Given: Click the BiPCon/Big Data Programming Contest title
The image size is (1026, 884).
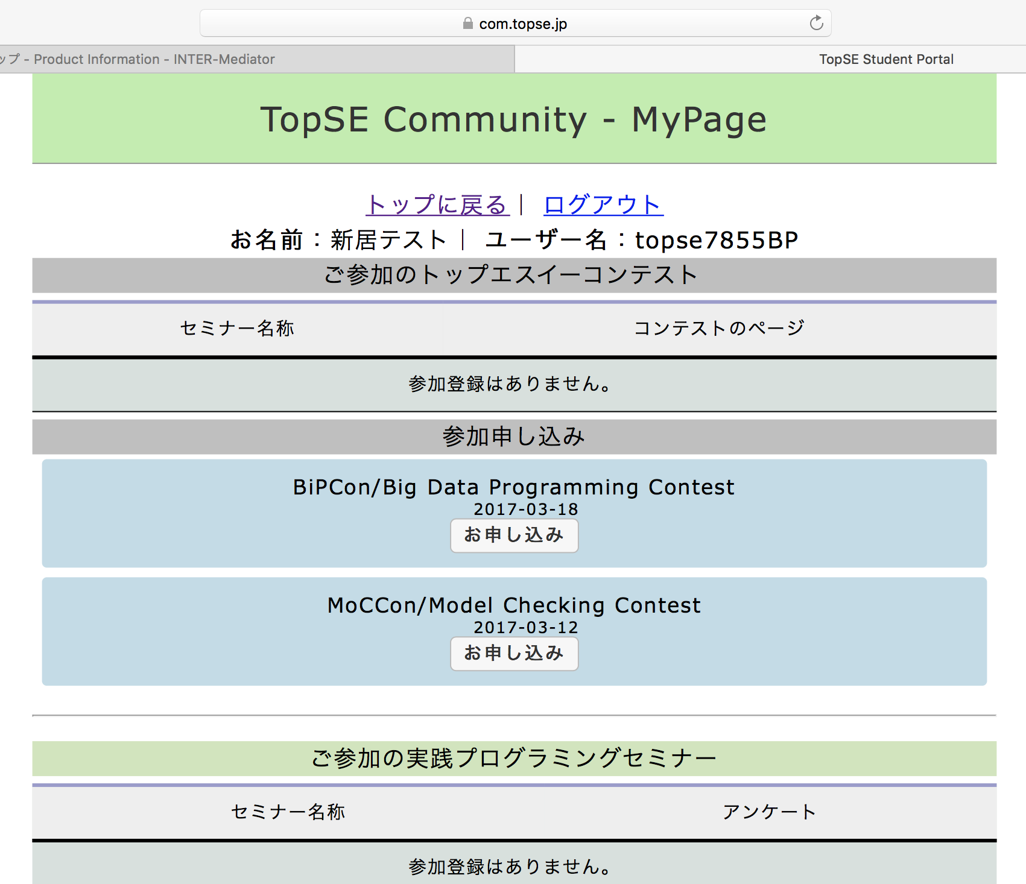Looking at the screenshot, I should tap(513, 487).
